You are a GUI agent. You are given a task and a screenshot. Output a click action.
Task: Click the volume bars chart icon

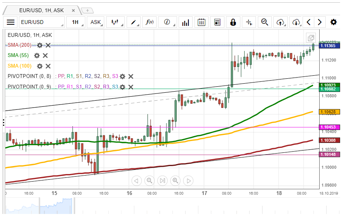185,22
